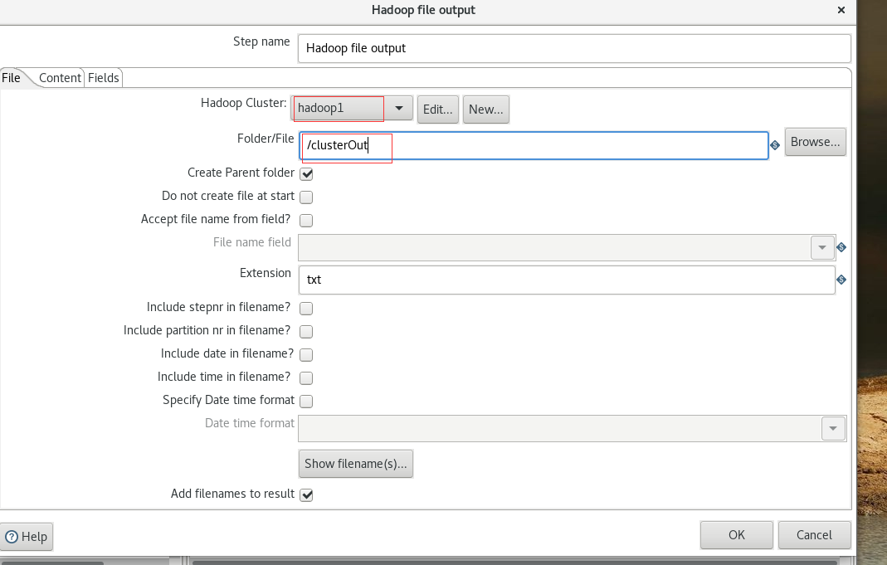Click variable icon beside Folder/File field
The image size is (887, 565).
point(775,145)
